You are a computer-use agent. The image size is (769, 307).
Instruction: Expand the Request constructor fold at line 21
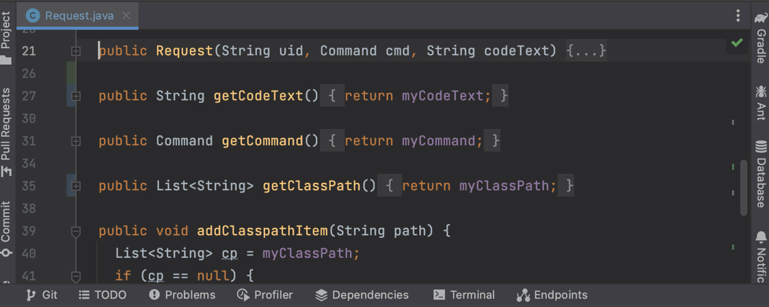pyautogui.click(x=76, y=51)
